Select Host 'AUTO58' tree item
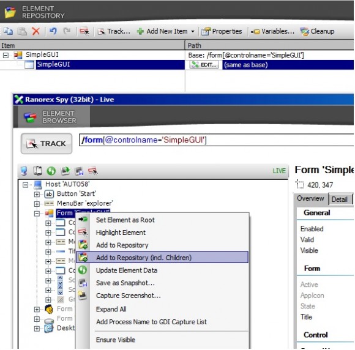 (67, 184)
